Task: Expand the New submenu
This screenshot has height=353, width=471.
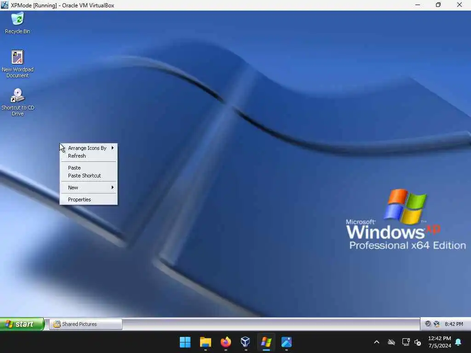Action: click(x=89, y=188)
